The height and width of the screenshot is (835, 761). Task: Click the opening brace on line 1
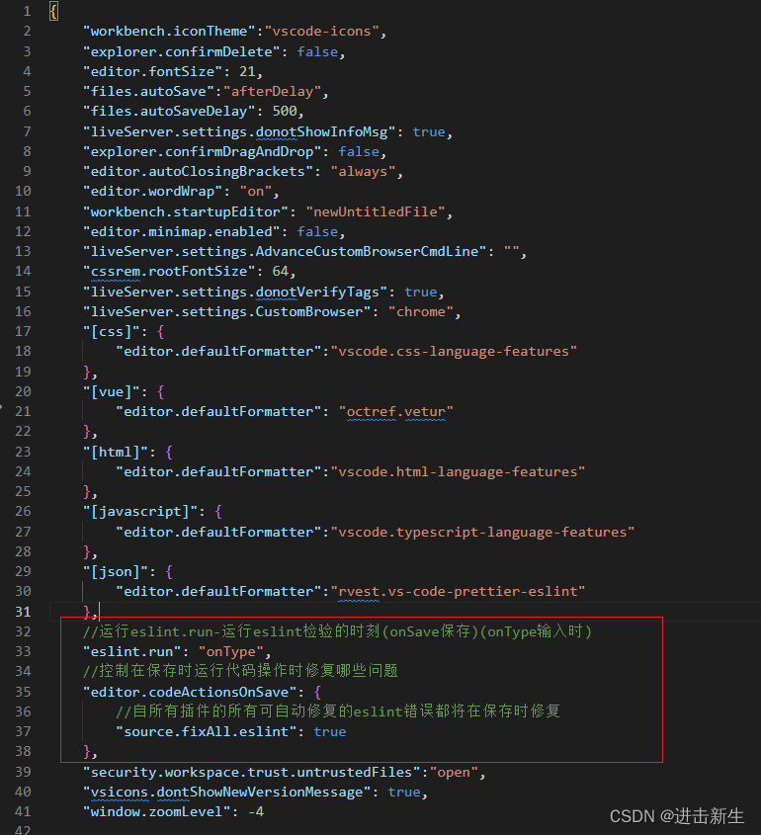coord(53,11)
